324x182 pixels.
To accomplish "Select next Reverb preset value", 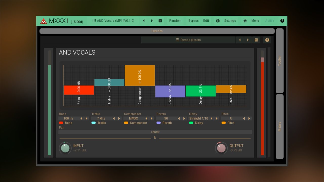I will 184,118.
